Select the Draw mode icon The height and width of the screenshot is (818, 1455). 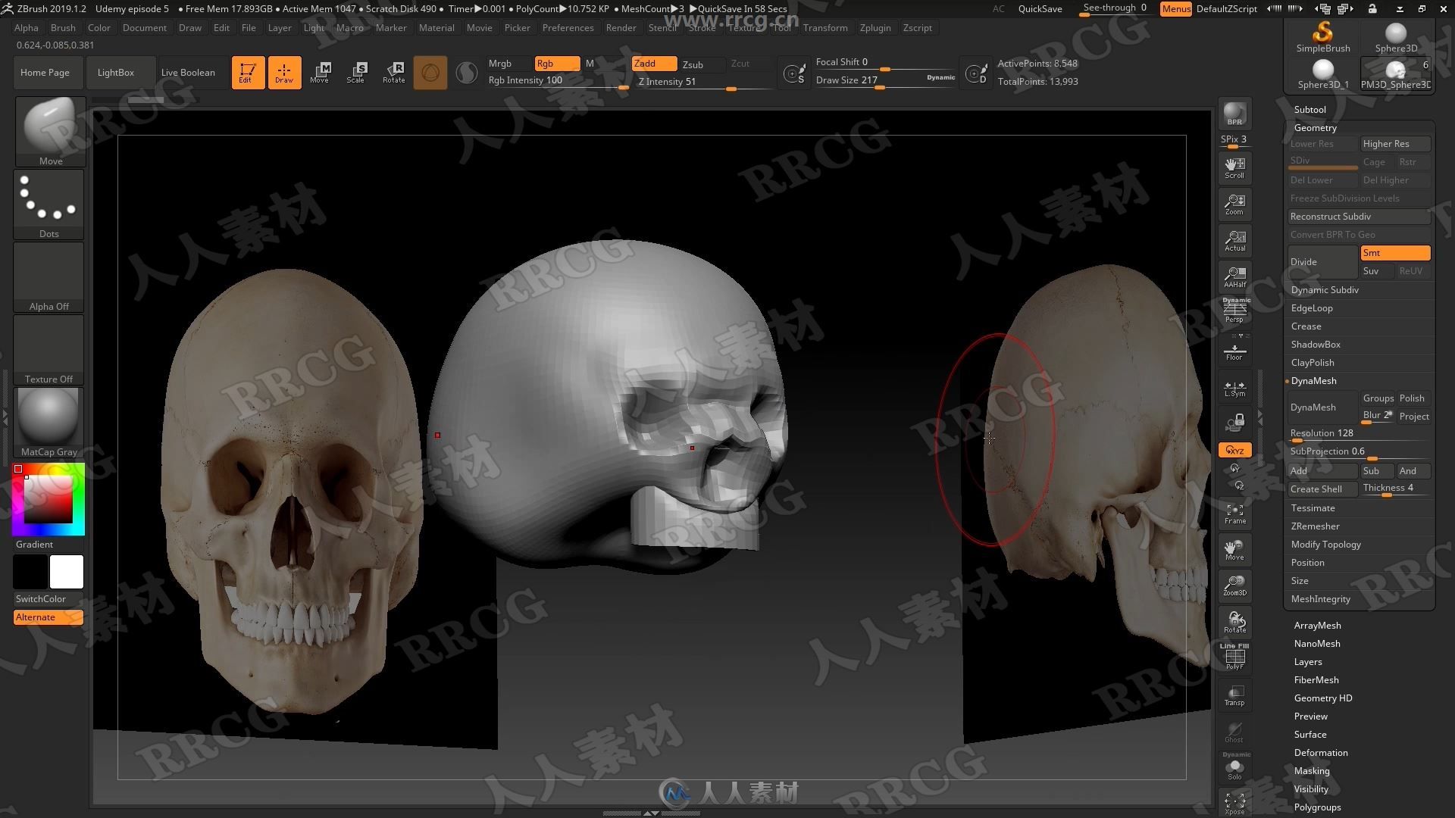coord(284,73)
